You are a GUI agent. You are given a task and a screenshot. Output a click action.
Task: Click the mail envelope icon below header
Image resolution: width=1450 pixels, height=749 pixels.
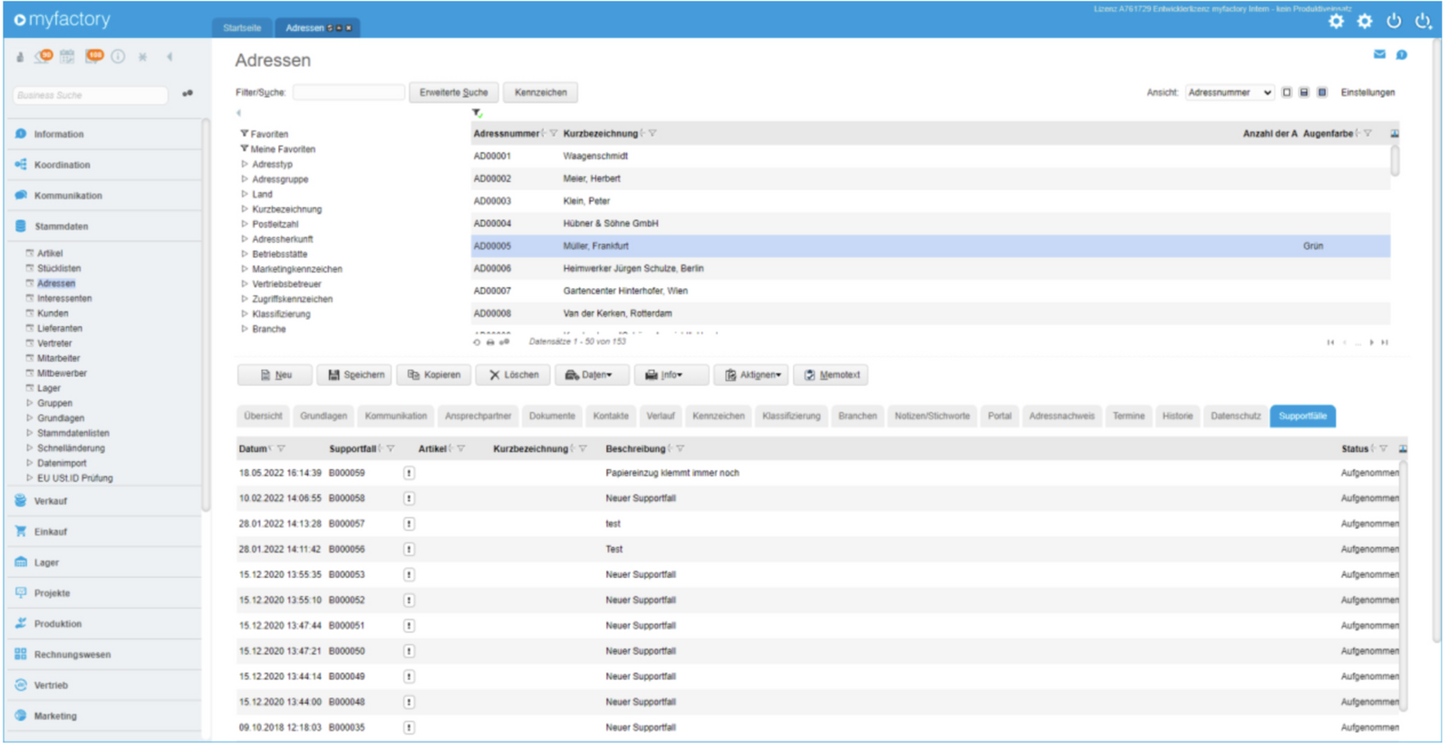1379,54
